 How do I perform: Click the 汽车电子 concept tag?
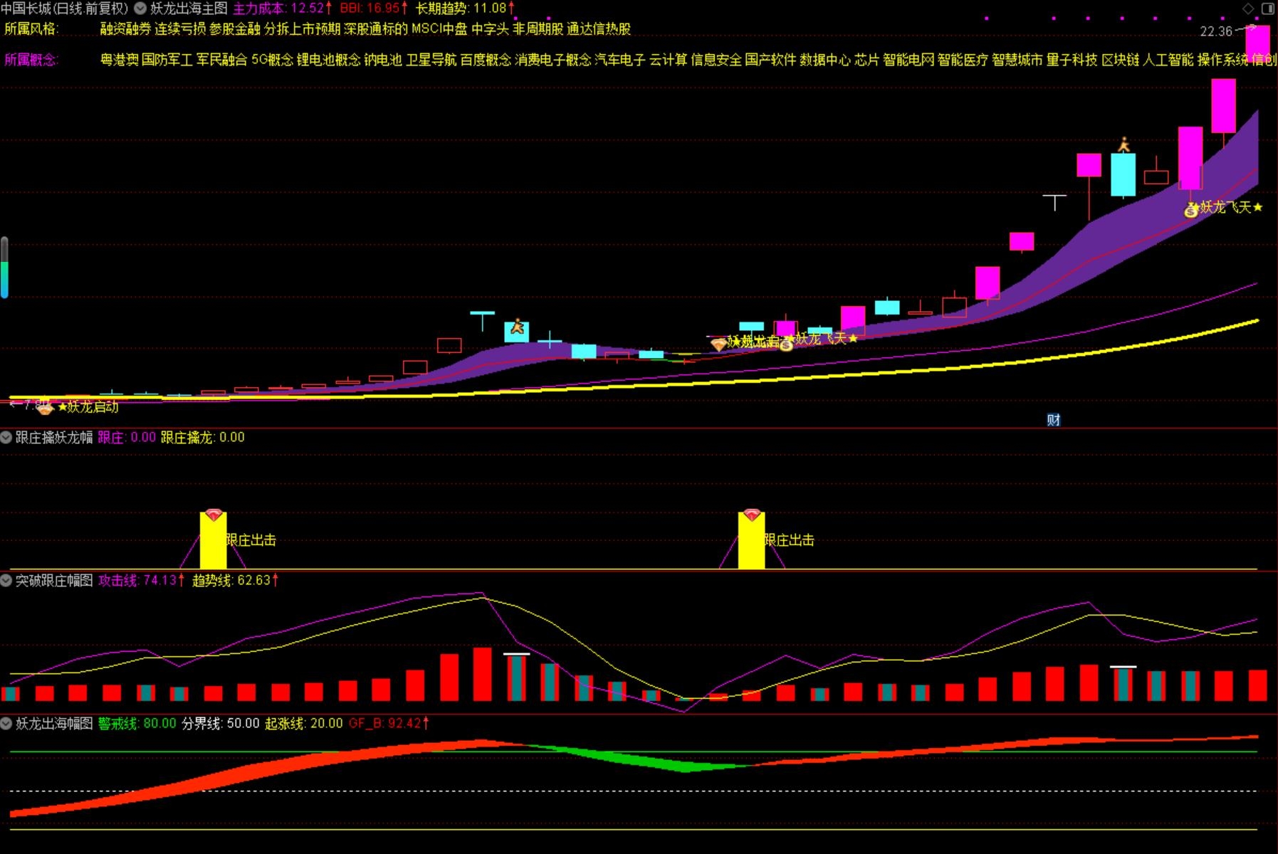(620, 60)
